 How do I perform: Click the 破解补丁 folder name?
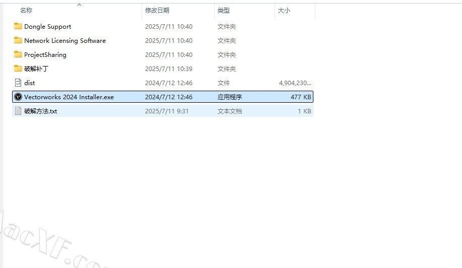36,69
